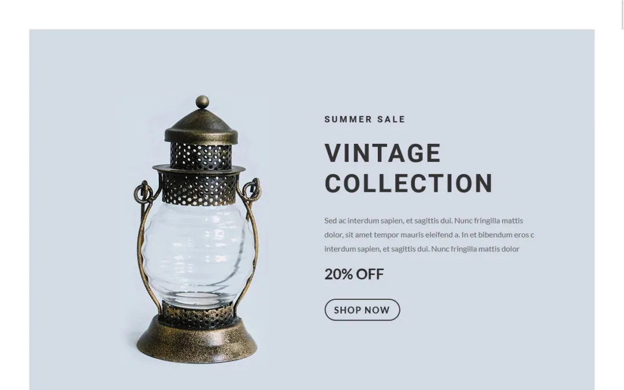This screenshot has height=390, width=624.
Task: Click the description line starting 'dolor, sit amet'
Action: tap(429, 235)
